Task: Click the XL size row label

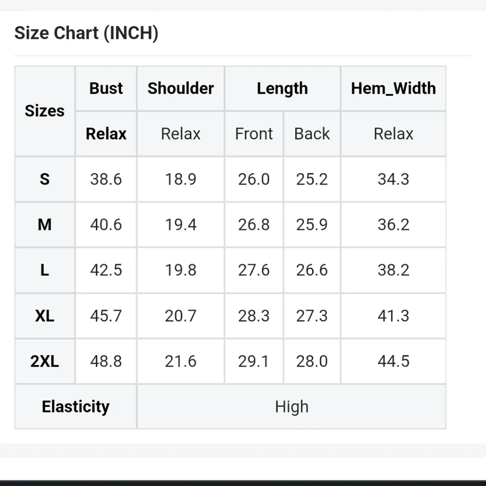Action: tap(44, 316)
